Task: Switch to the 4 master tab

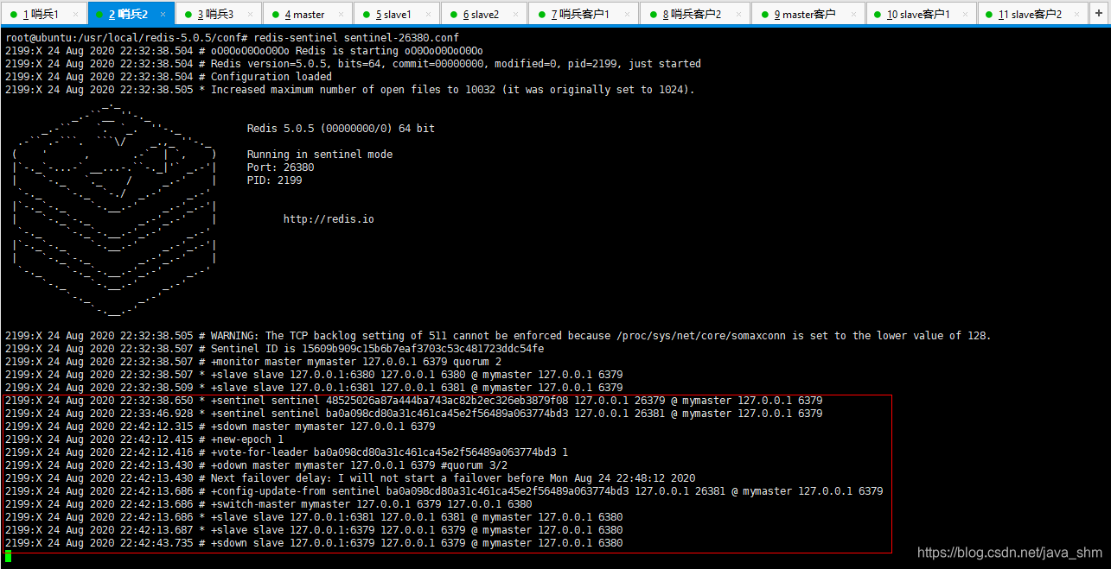Action: coord(306,14)
